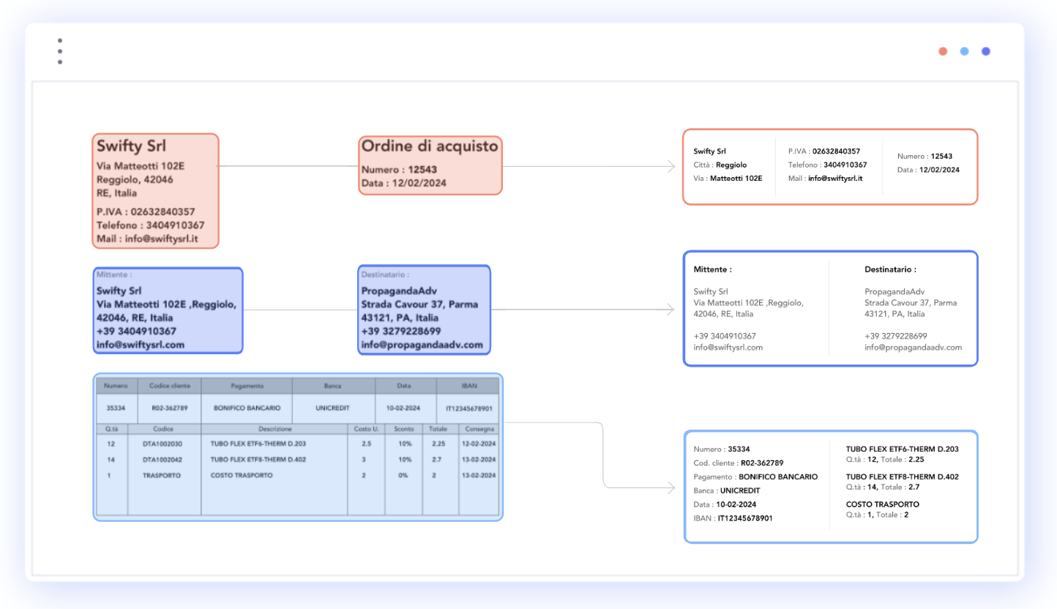Select table cell 'R02-362789'
The width and height of the screenshot is (1057, 609).
[169, 408]
